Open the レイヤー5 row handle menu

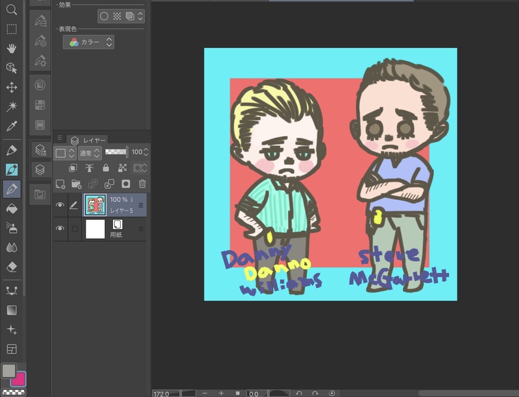[141, 206]
